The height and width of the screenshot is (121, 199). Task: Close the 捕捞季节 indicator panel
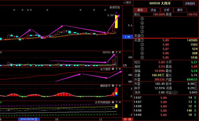click(x=120, y=86)
